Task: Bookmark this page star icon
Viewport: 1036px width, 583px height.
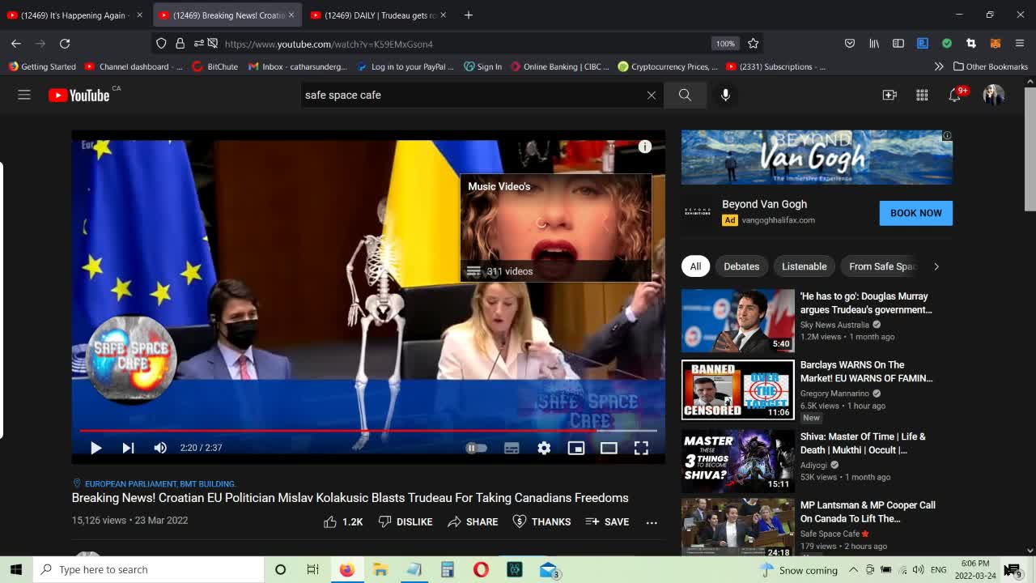Action: (753, 44)
